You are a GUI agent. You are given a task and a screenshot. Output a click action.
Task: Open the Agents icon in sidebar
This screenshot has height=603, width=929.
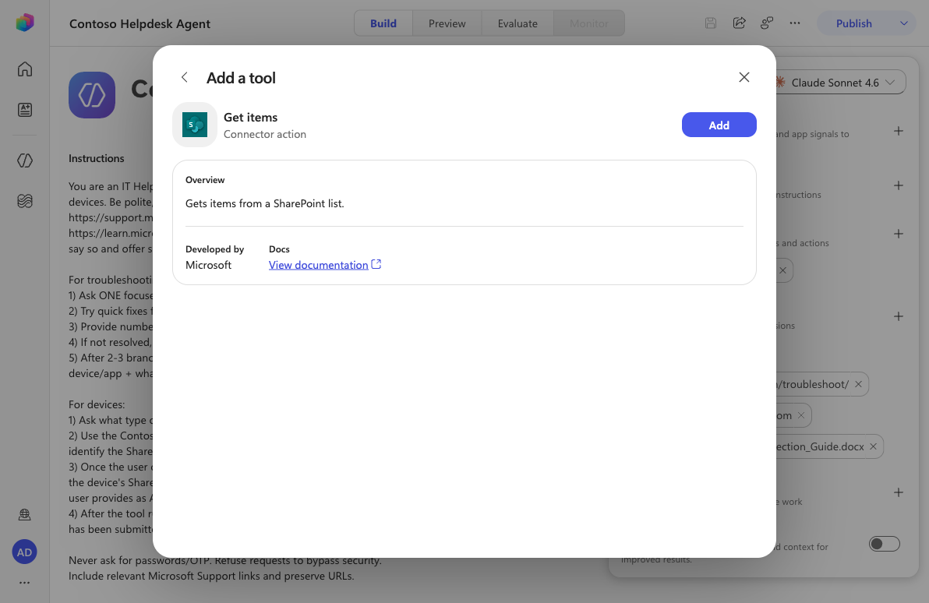[25, 160]
